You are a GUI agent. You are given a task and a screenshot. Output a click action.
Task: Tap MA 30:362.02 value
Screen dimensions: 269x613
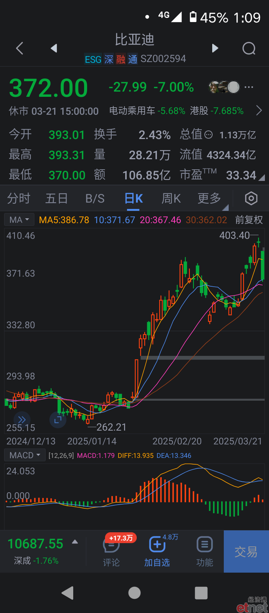coord(207,220)
